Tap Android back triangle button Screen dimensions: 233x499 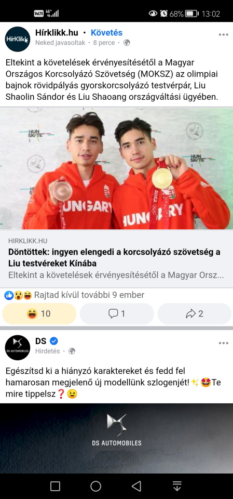(136, 486)
